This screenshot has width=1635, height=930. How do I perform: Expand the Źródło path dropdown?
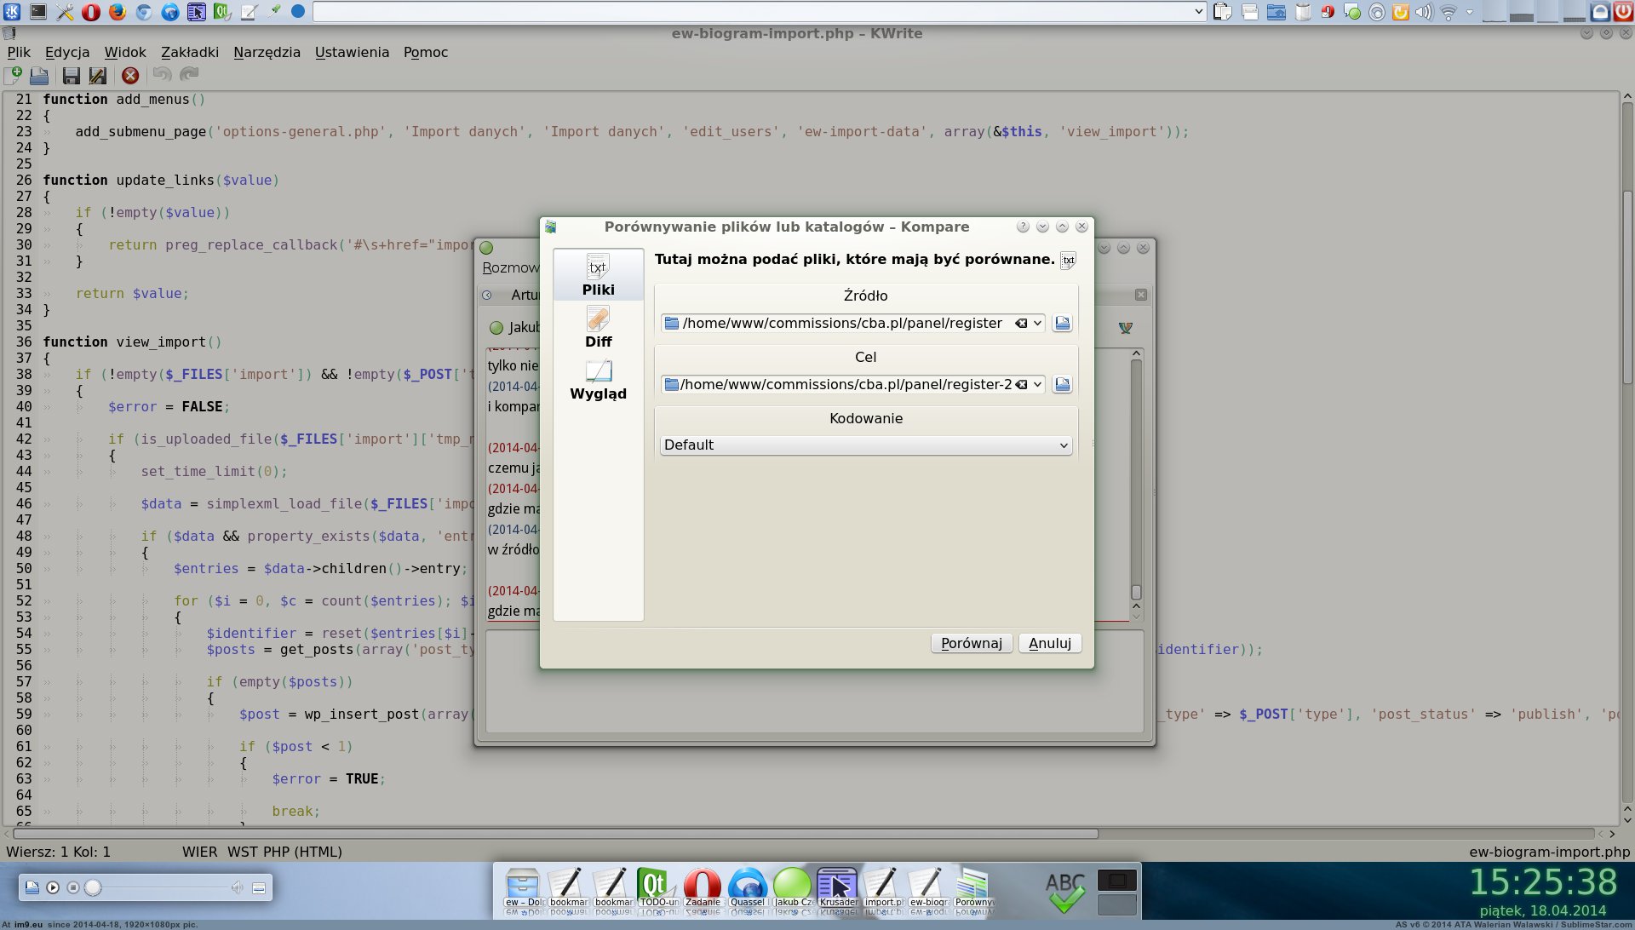1037,324
